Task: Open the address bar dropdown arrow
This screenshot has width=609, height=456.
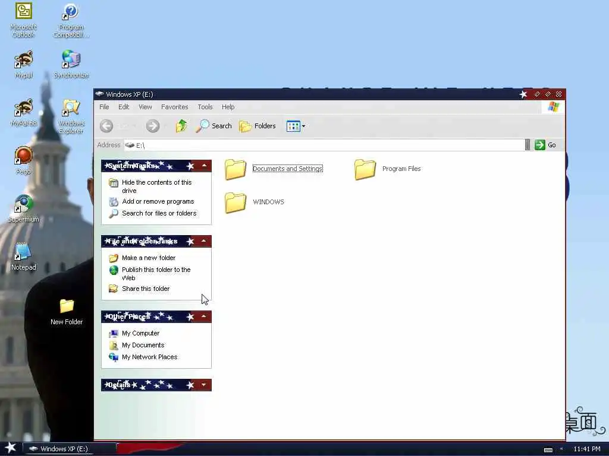Action: (x=528, y=145)
